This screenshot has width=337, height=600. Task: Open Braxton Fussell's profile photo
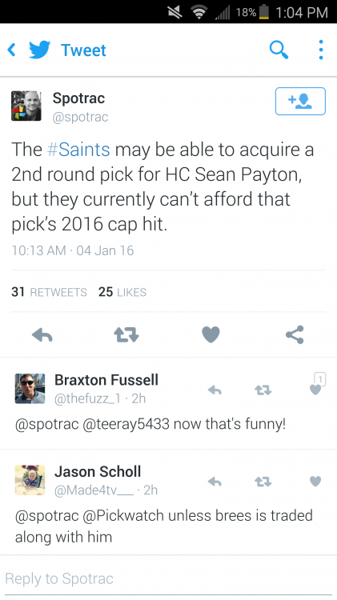[30, 389]
